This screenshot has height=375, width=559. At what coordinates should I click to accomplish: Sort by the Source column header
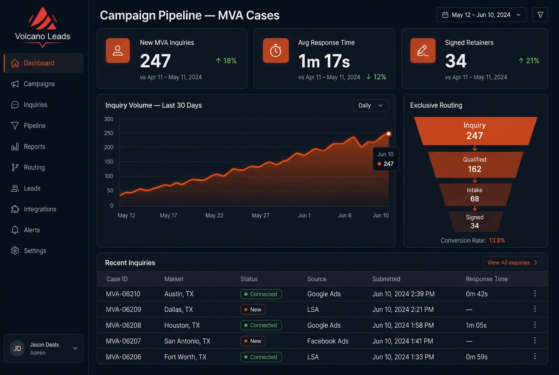317,279
